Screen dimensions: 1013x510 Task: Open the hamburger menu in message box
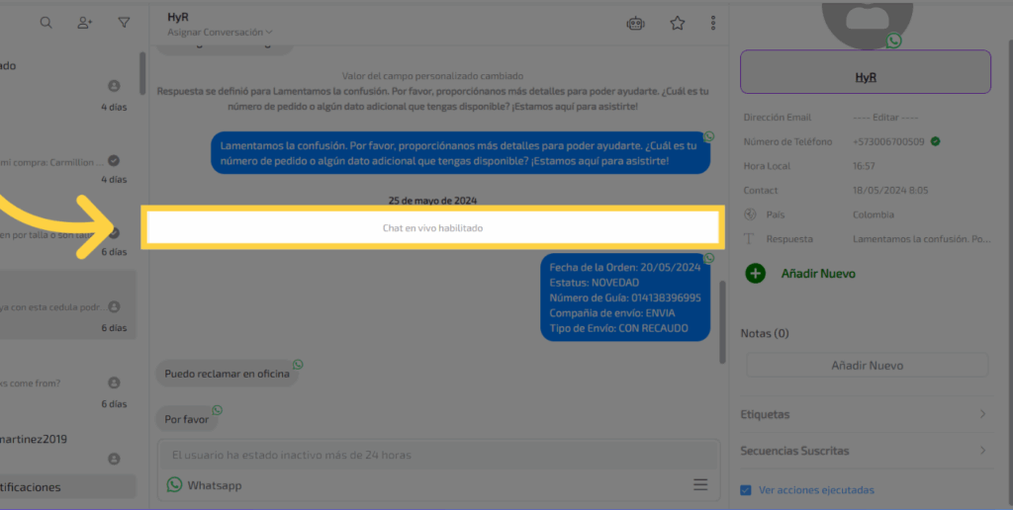700,484
